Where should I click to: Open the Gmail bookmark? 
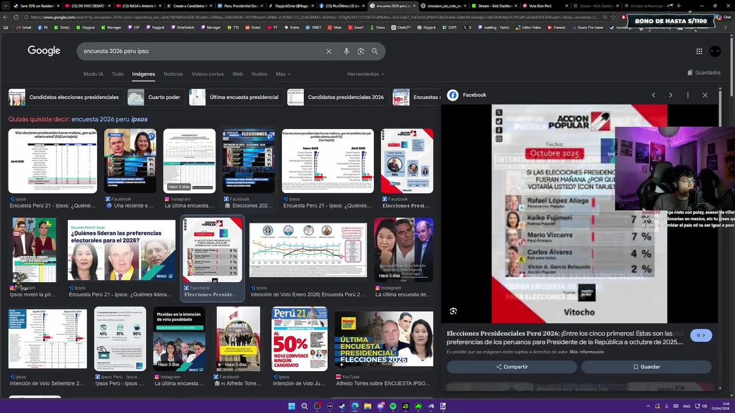pyautogui.click(x=23, y=27)
